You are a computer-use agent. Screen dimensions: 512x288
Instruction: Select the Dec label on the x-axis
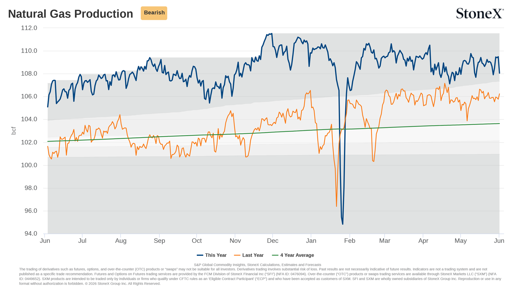(272, 241)
